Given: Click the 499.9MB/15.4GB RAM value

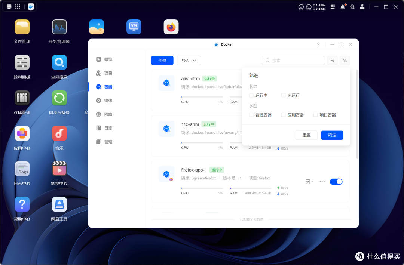Looking at the screenshot, I should (258, 193).
